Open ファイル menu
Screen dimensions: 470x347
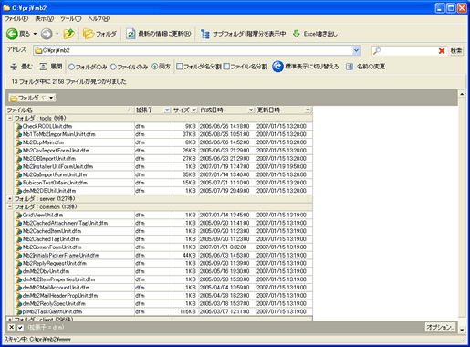coord(16,19)
